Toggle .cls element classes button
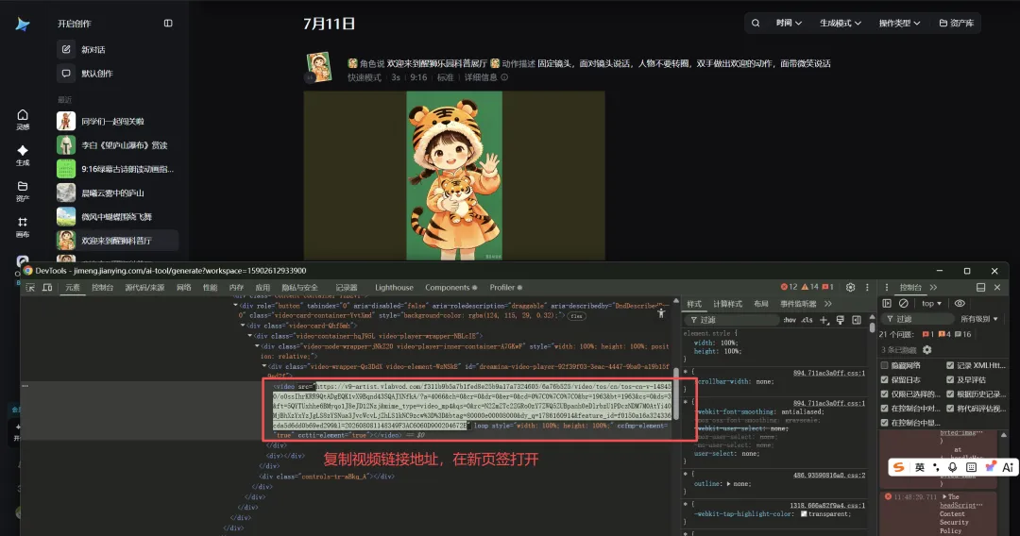The width and height of the screenshot is (1020, 536). click(807, 320)
